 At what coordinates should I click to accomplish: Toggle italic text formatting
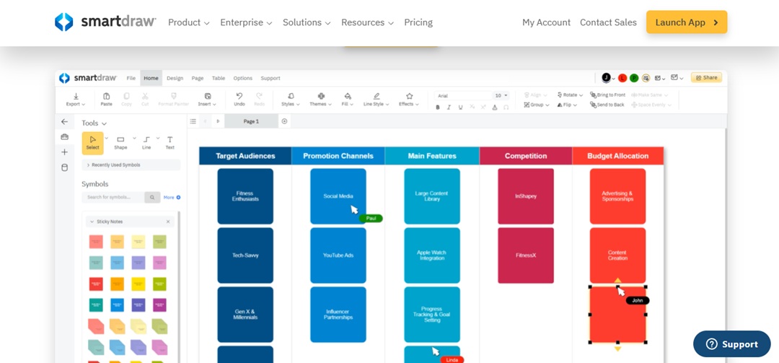(449, 108)
